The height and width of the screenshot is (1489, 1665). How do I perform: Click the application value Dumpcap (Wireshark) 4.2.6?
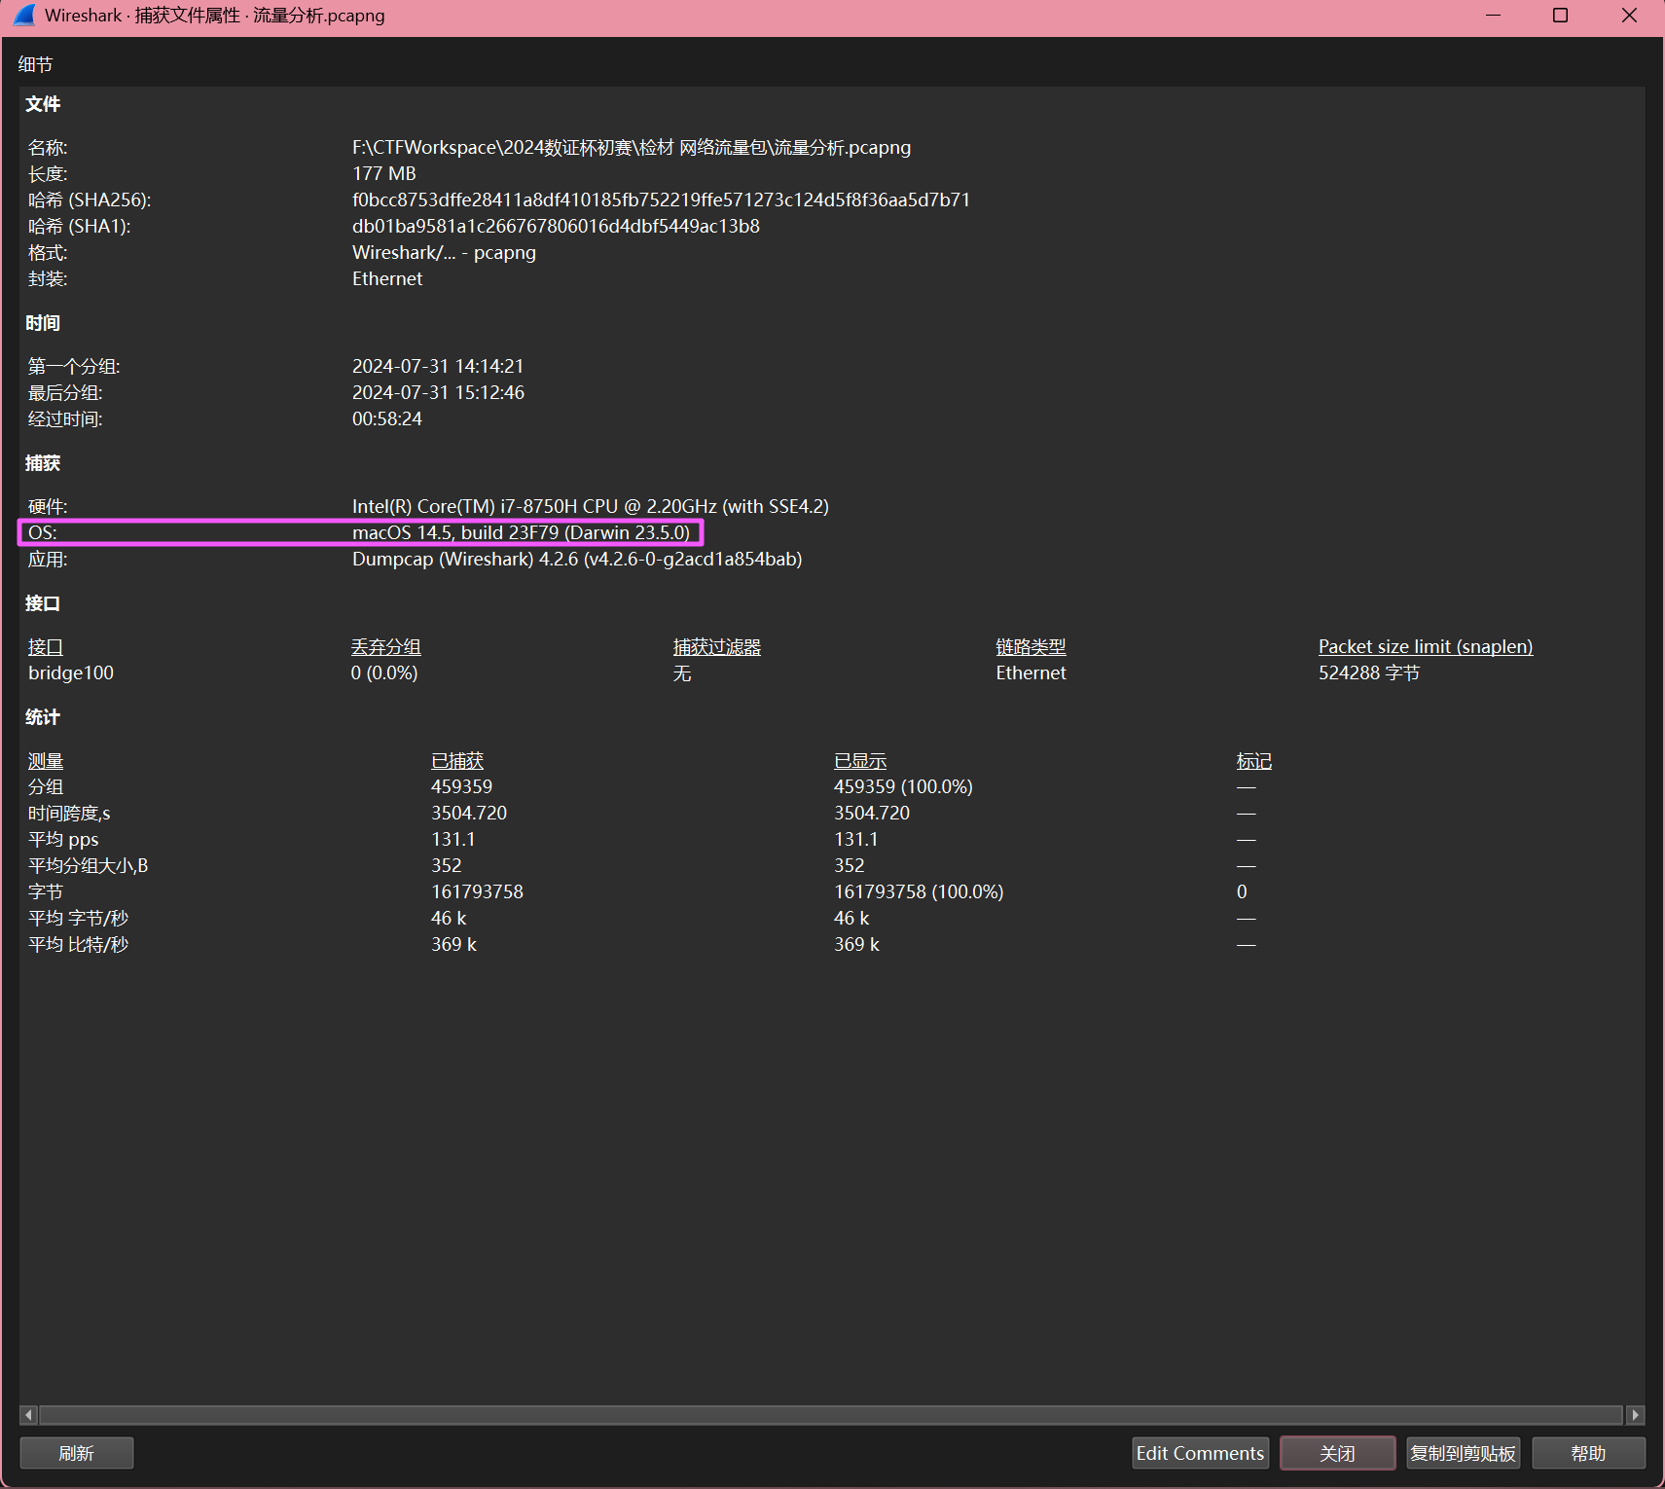tap(577, 559)
